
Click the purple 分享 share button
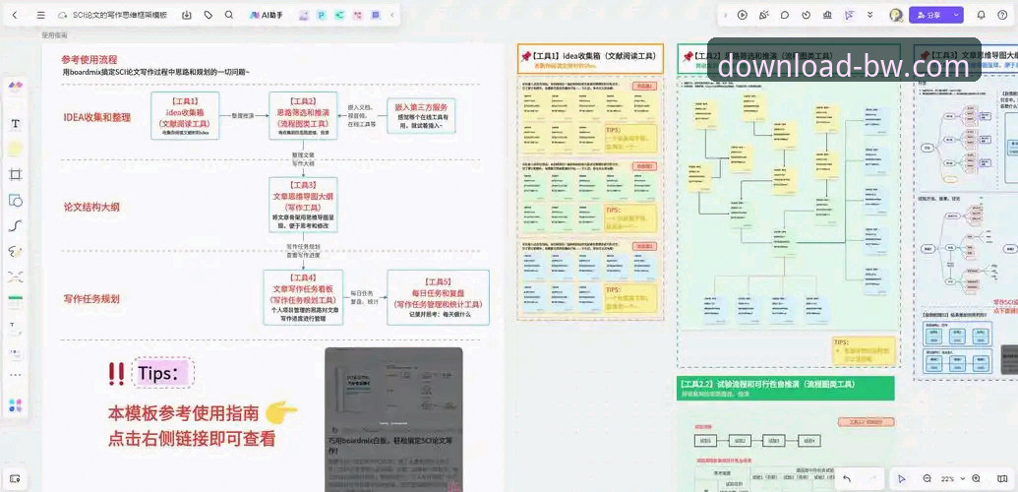click(929, 15)
